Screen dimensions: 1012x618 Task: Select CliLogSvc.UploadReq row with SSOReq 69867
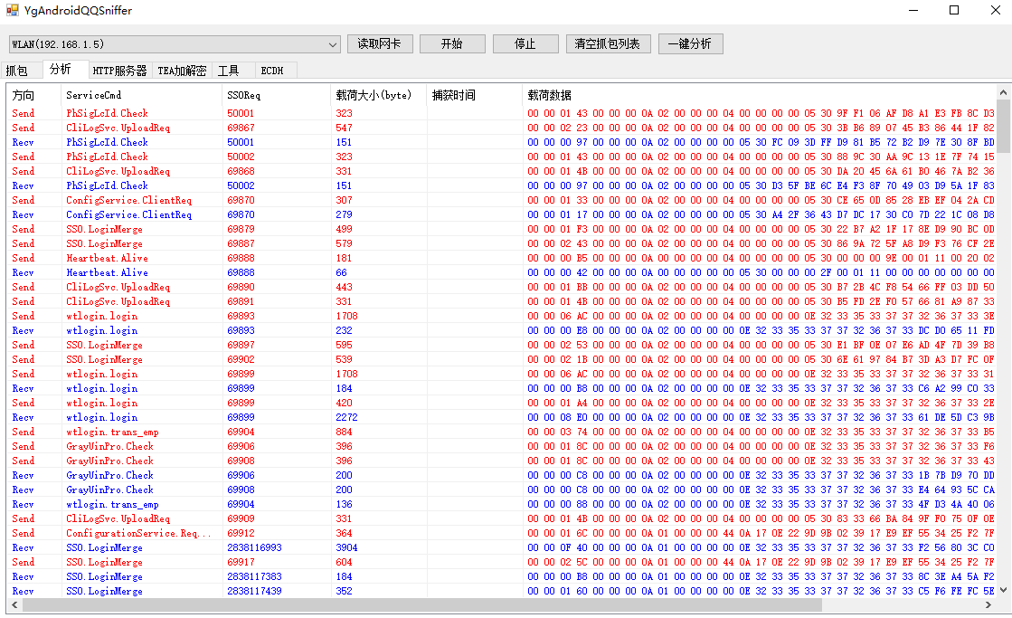pos(502,128)
